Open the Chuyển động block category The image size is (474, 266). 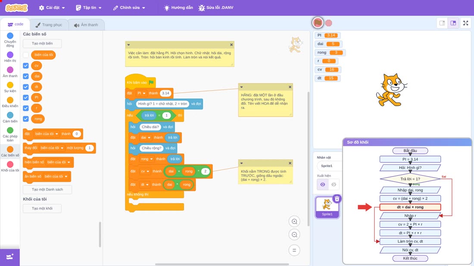[10, 40]
